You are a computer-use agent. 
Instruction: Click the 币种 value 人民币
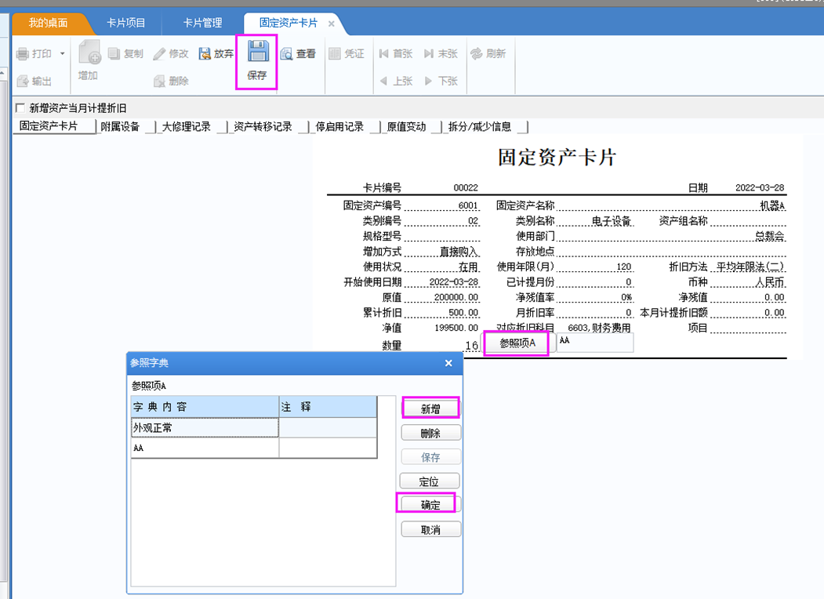tap(770, 282)
